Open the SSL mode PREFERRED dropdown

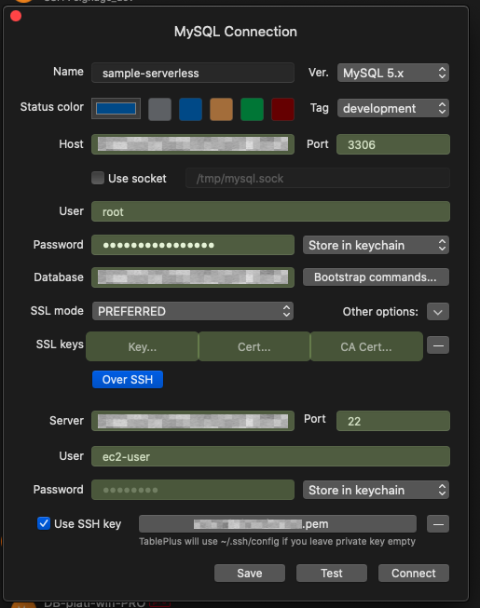coord(192,311)
